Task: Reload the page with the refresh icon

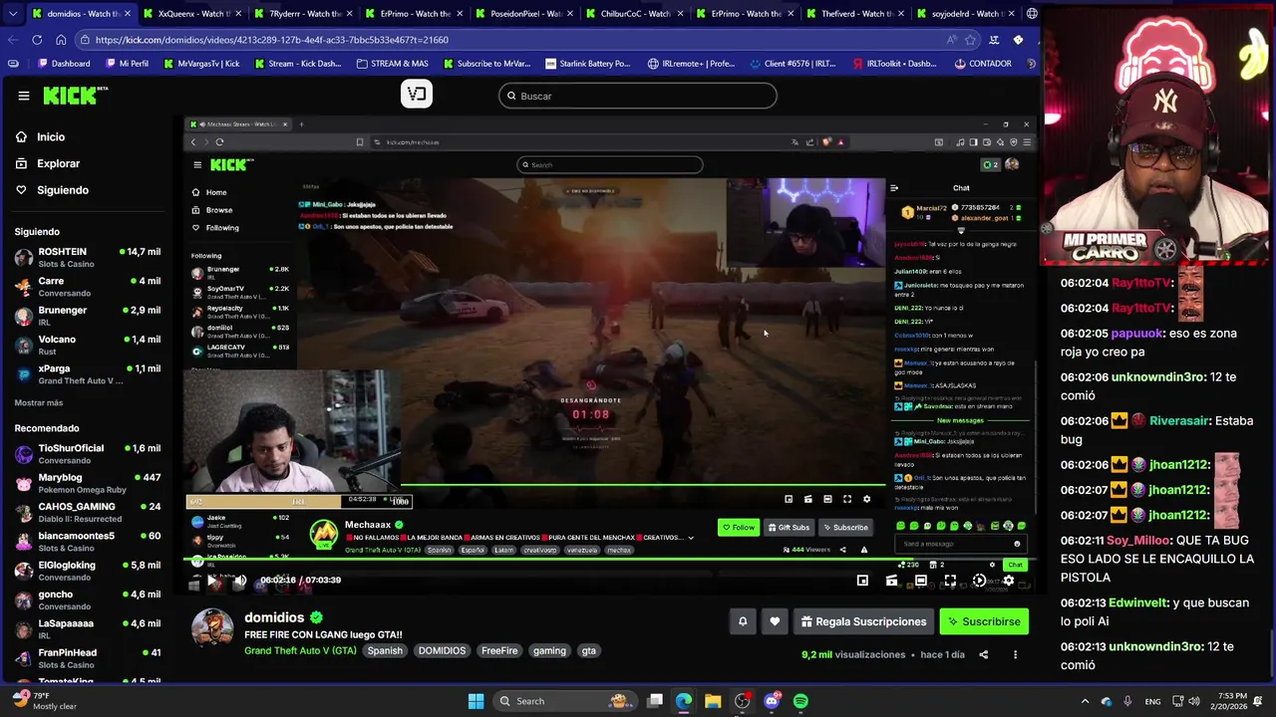Action: point(37,40)
